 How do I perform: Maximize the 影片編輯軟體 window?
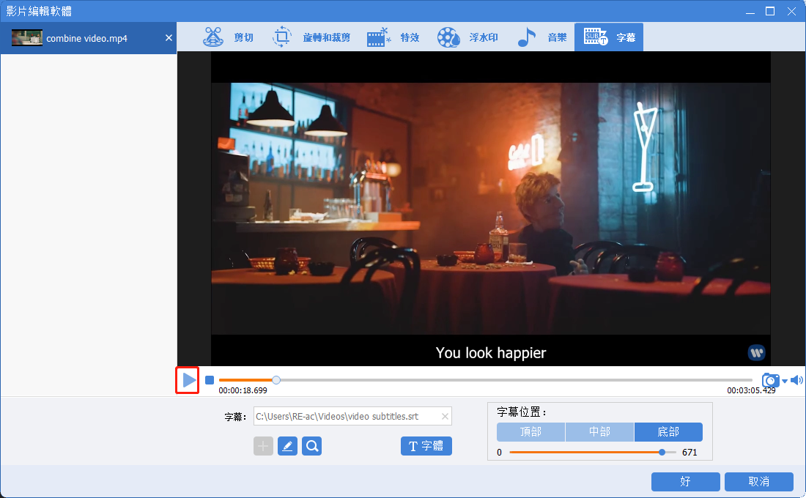click(x=770, y=11)
